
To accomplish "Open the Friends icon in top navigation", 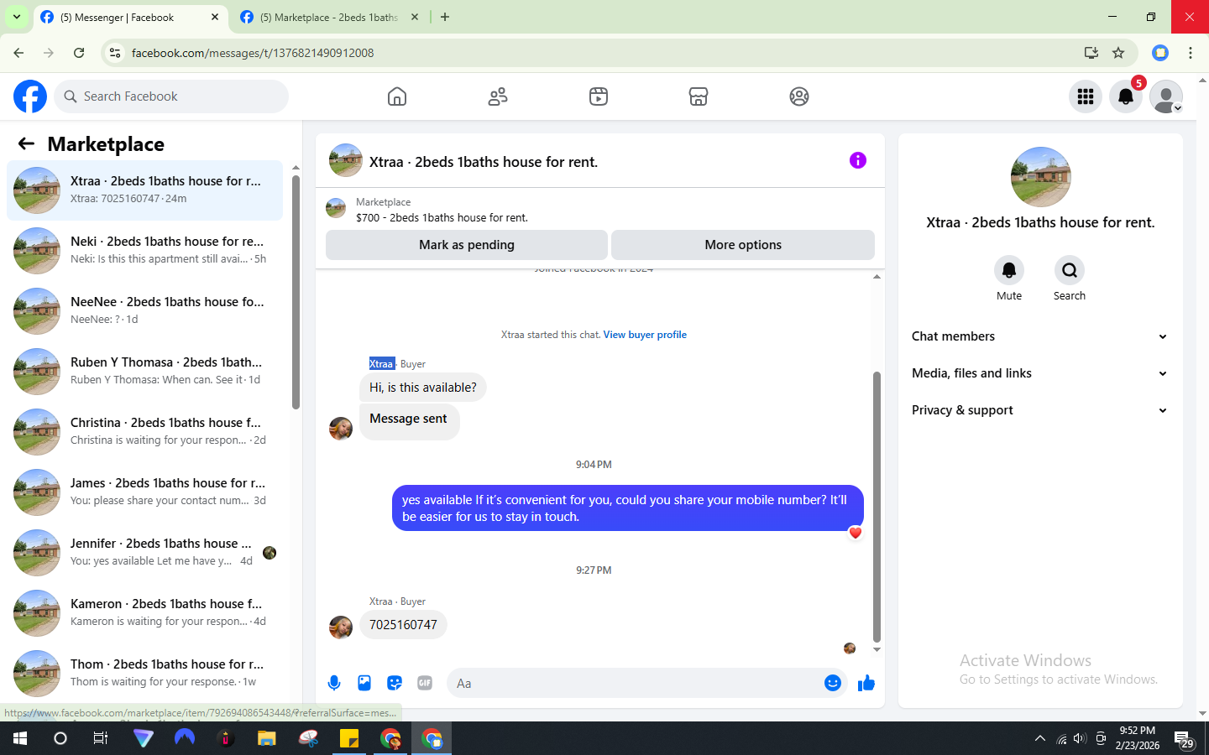I will (x=498, y=96).
